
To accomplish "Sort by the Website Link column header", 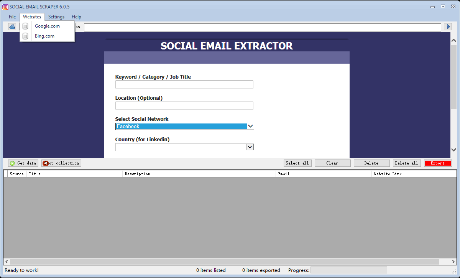I will tap(414, 174).
